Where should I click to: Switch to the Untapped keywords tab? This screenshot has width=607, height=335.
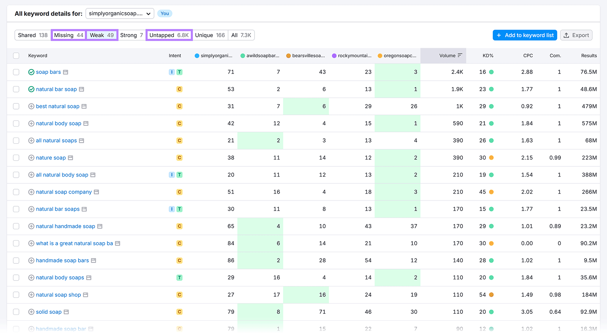pos(169,35)
